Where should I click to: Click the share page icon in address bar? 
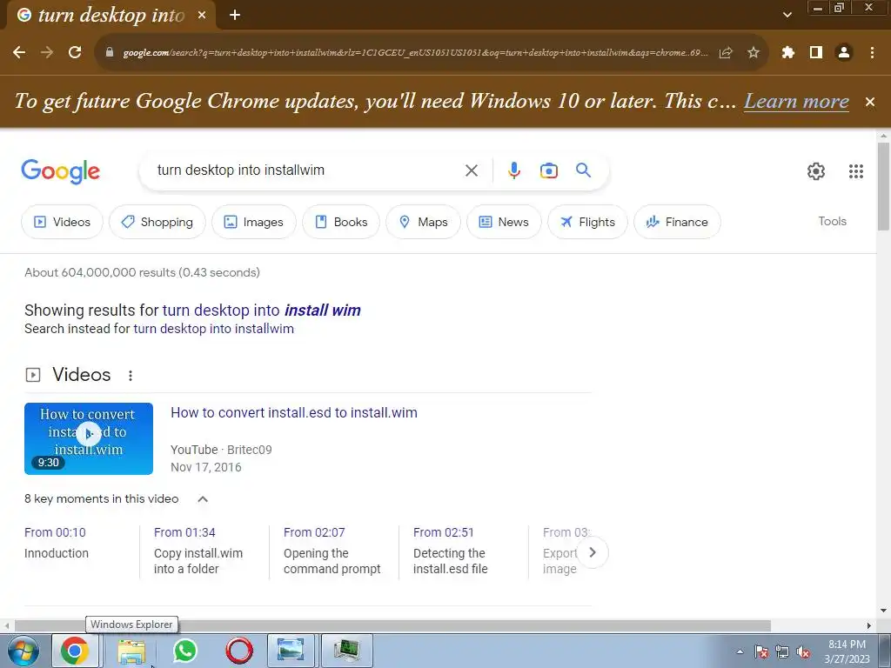coord(726,53)
